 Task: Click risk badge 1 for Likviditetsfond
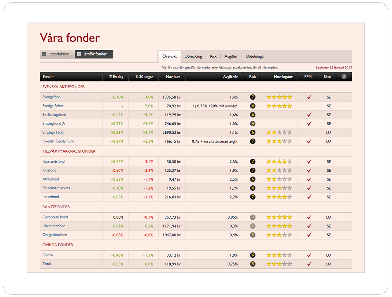point(253,226)
